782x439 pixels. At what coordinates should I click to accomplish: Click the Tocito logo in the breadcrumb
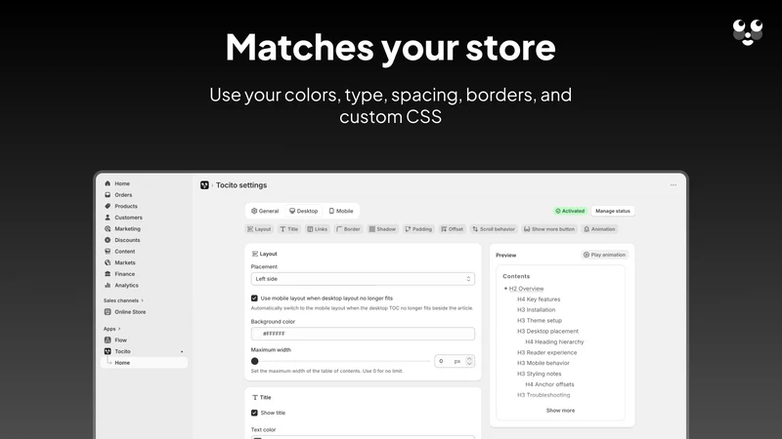coord(204,185)
